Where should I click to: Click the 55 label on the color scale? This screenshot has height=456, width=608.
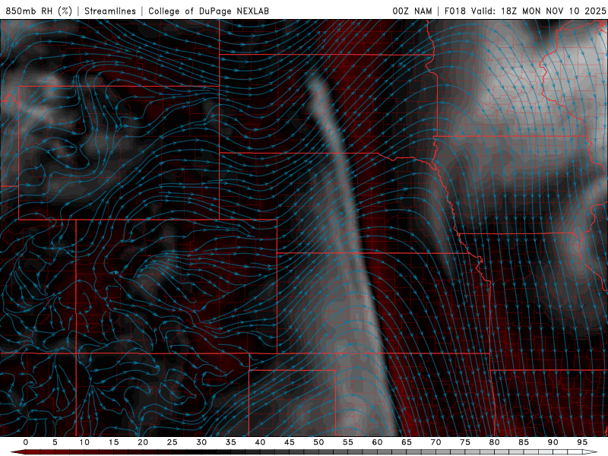[x=348, y=442]
